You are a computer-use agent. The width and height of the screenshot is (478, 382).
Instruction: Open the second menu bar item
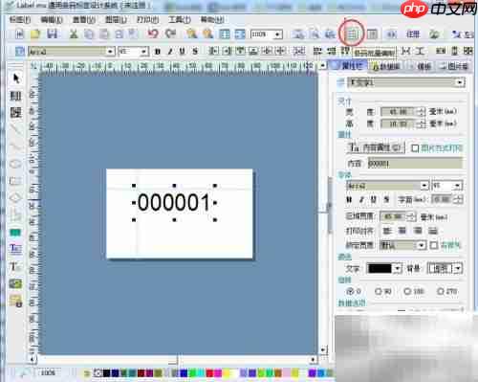coord(52,19)
